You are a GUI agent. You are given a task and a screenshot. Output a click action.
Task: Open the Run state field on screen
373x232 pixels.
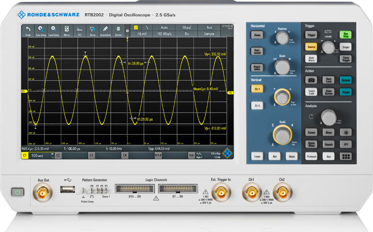coord(209,28)
